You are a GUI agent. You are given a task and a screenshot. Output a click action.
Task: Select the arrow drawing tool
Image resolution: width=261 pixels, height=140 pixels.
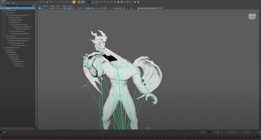tap(58, 2)
